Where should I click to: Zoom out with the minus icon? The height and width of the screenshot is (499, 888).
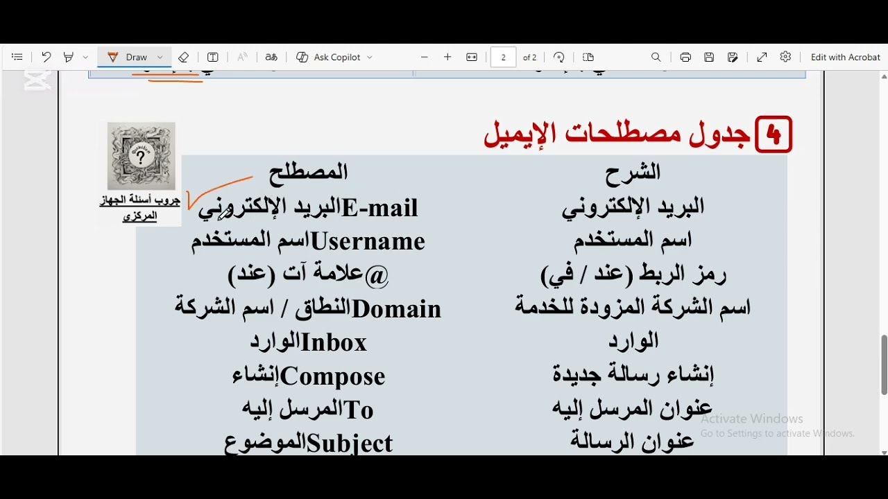(425, 58)
